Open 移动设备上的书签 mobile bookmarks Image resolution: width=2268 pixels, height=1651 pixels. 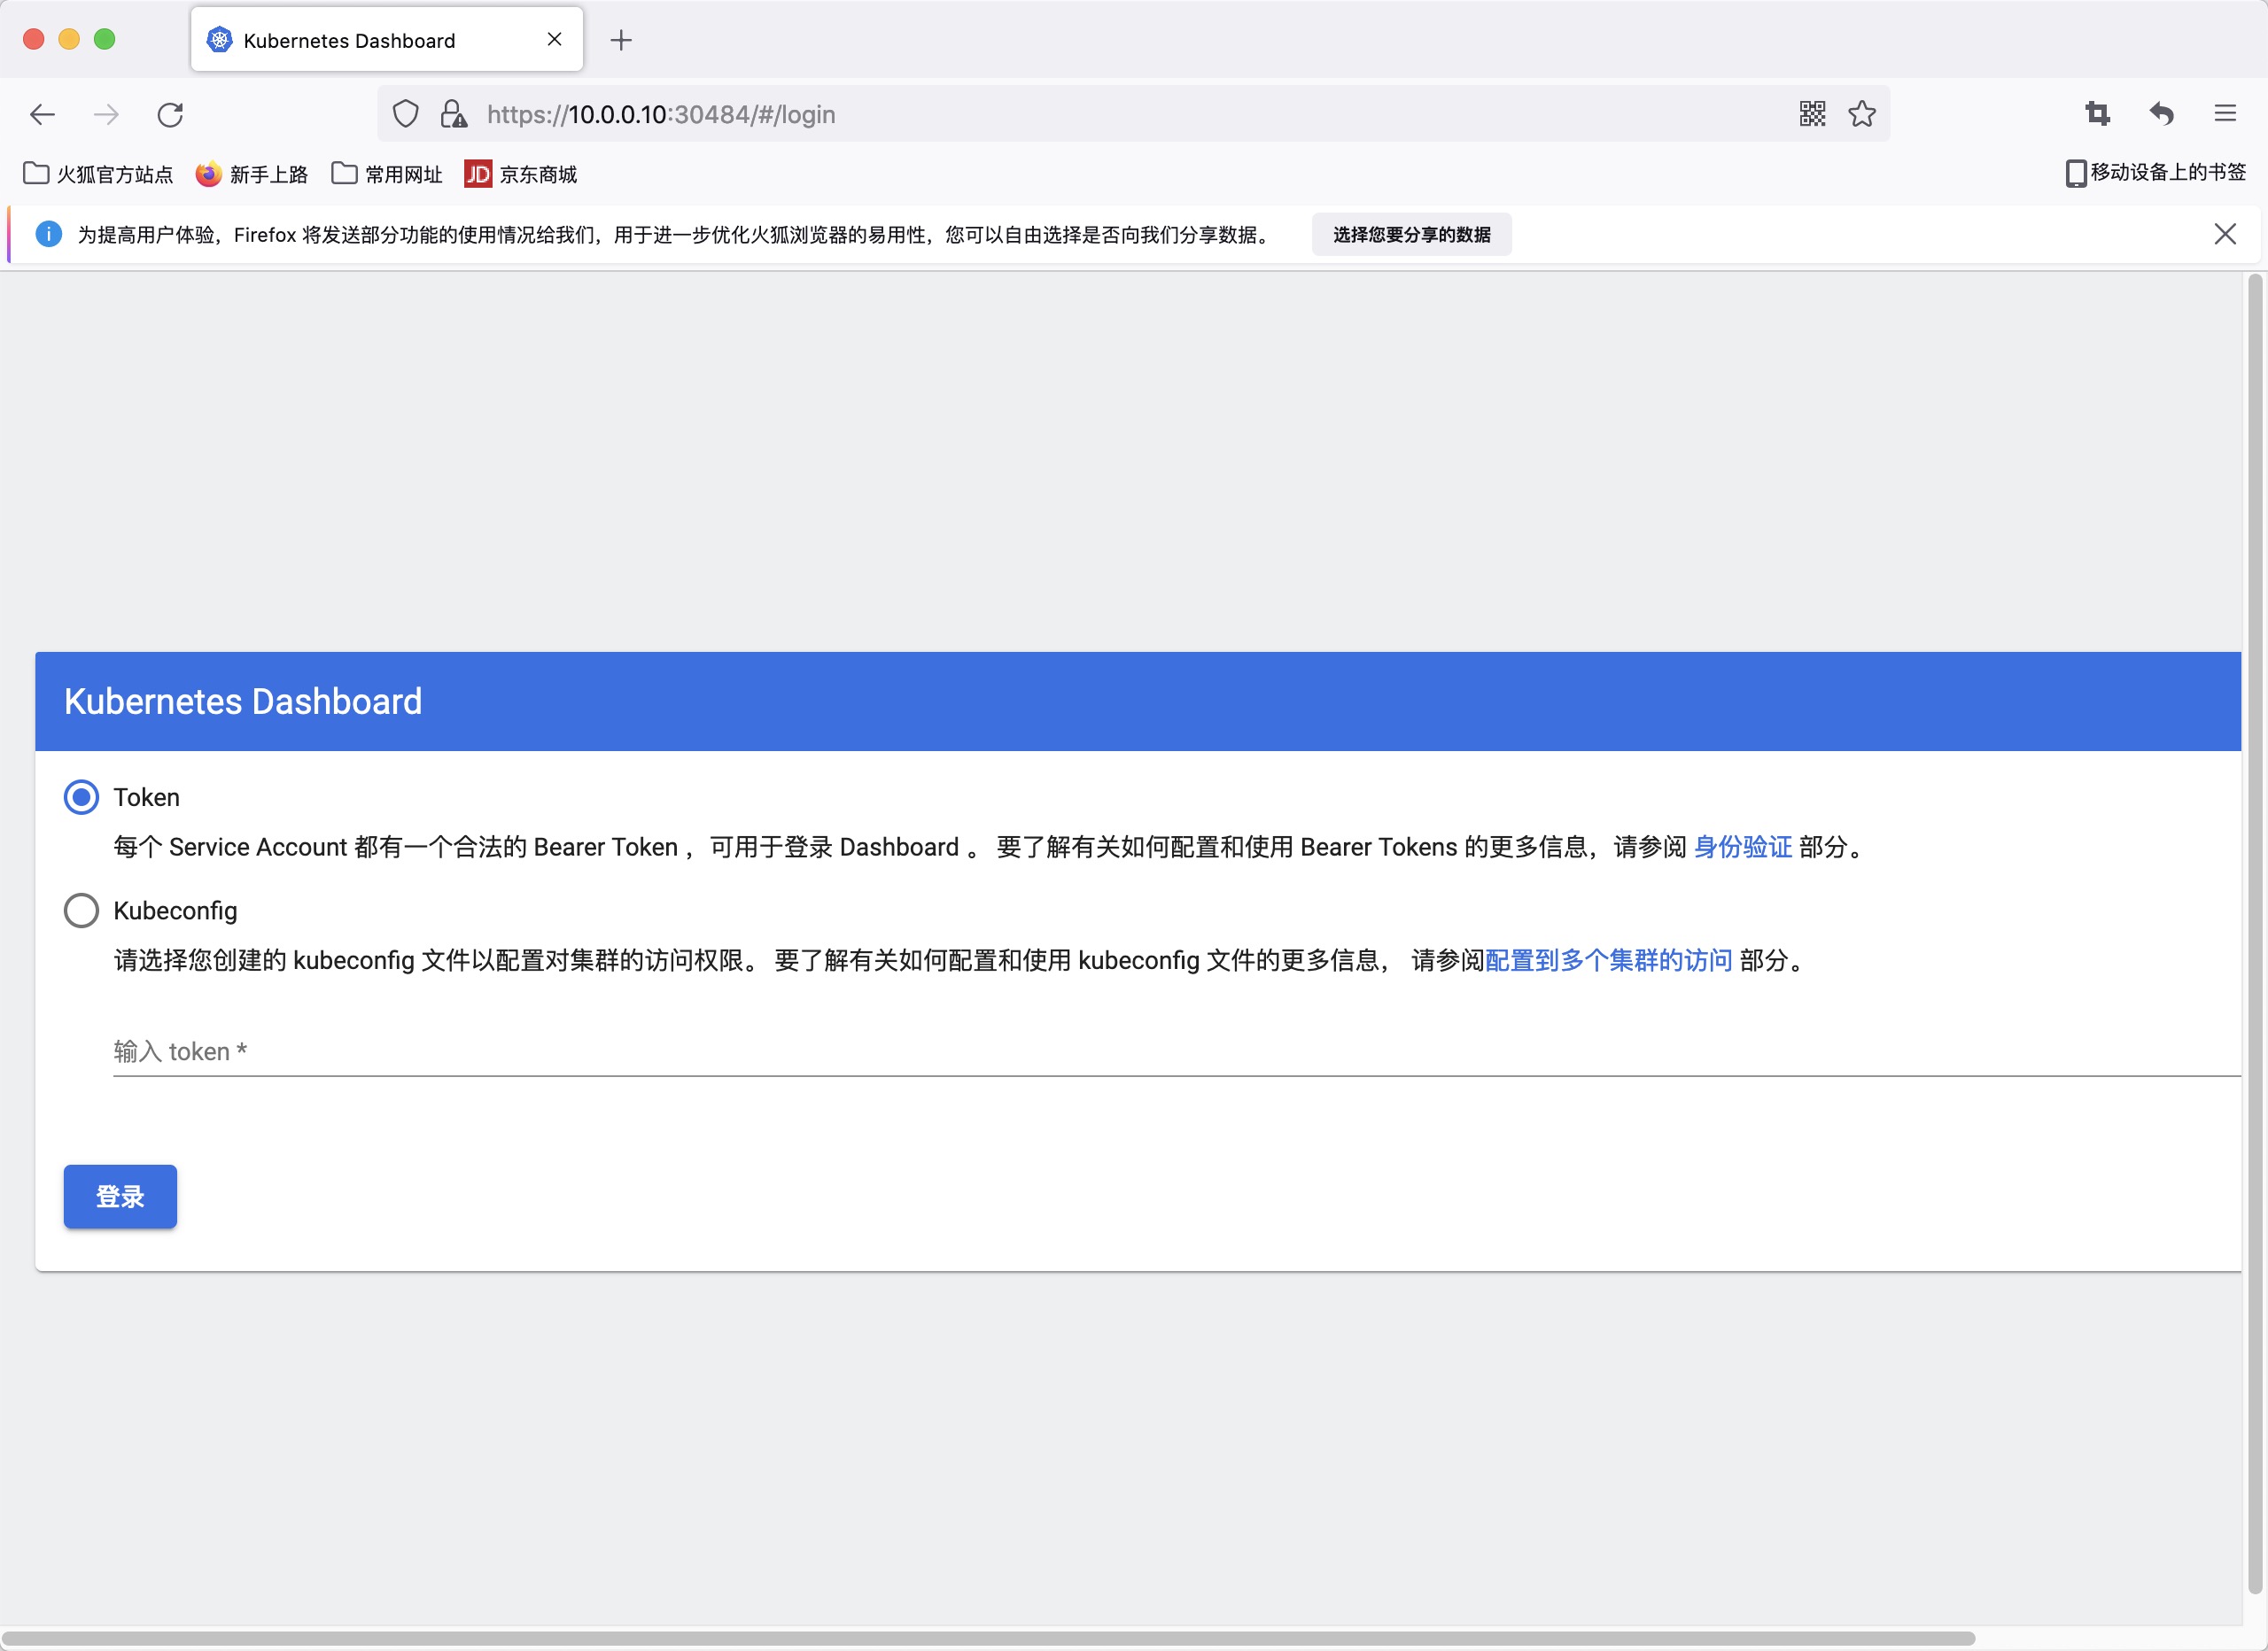[2156, 173]
